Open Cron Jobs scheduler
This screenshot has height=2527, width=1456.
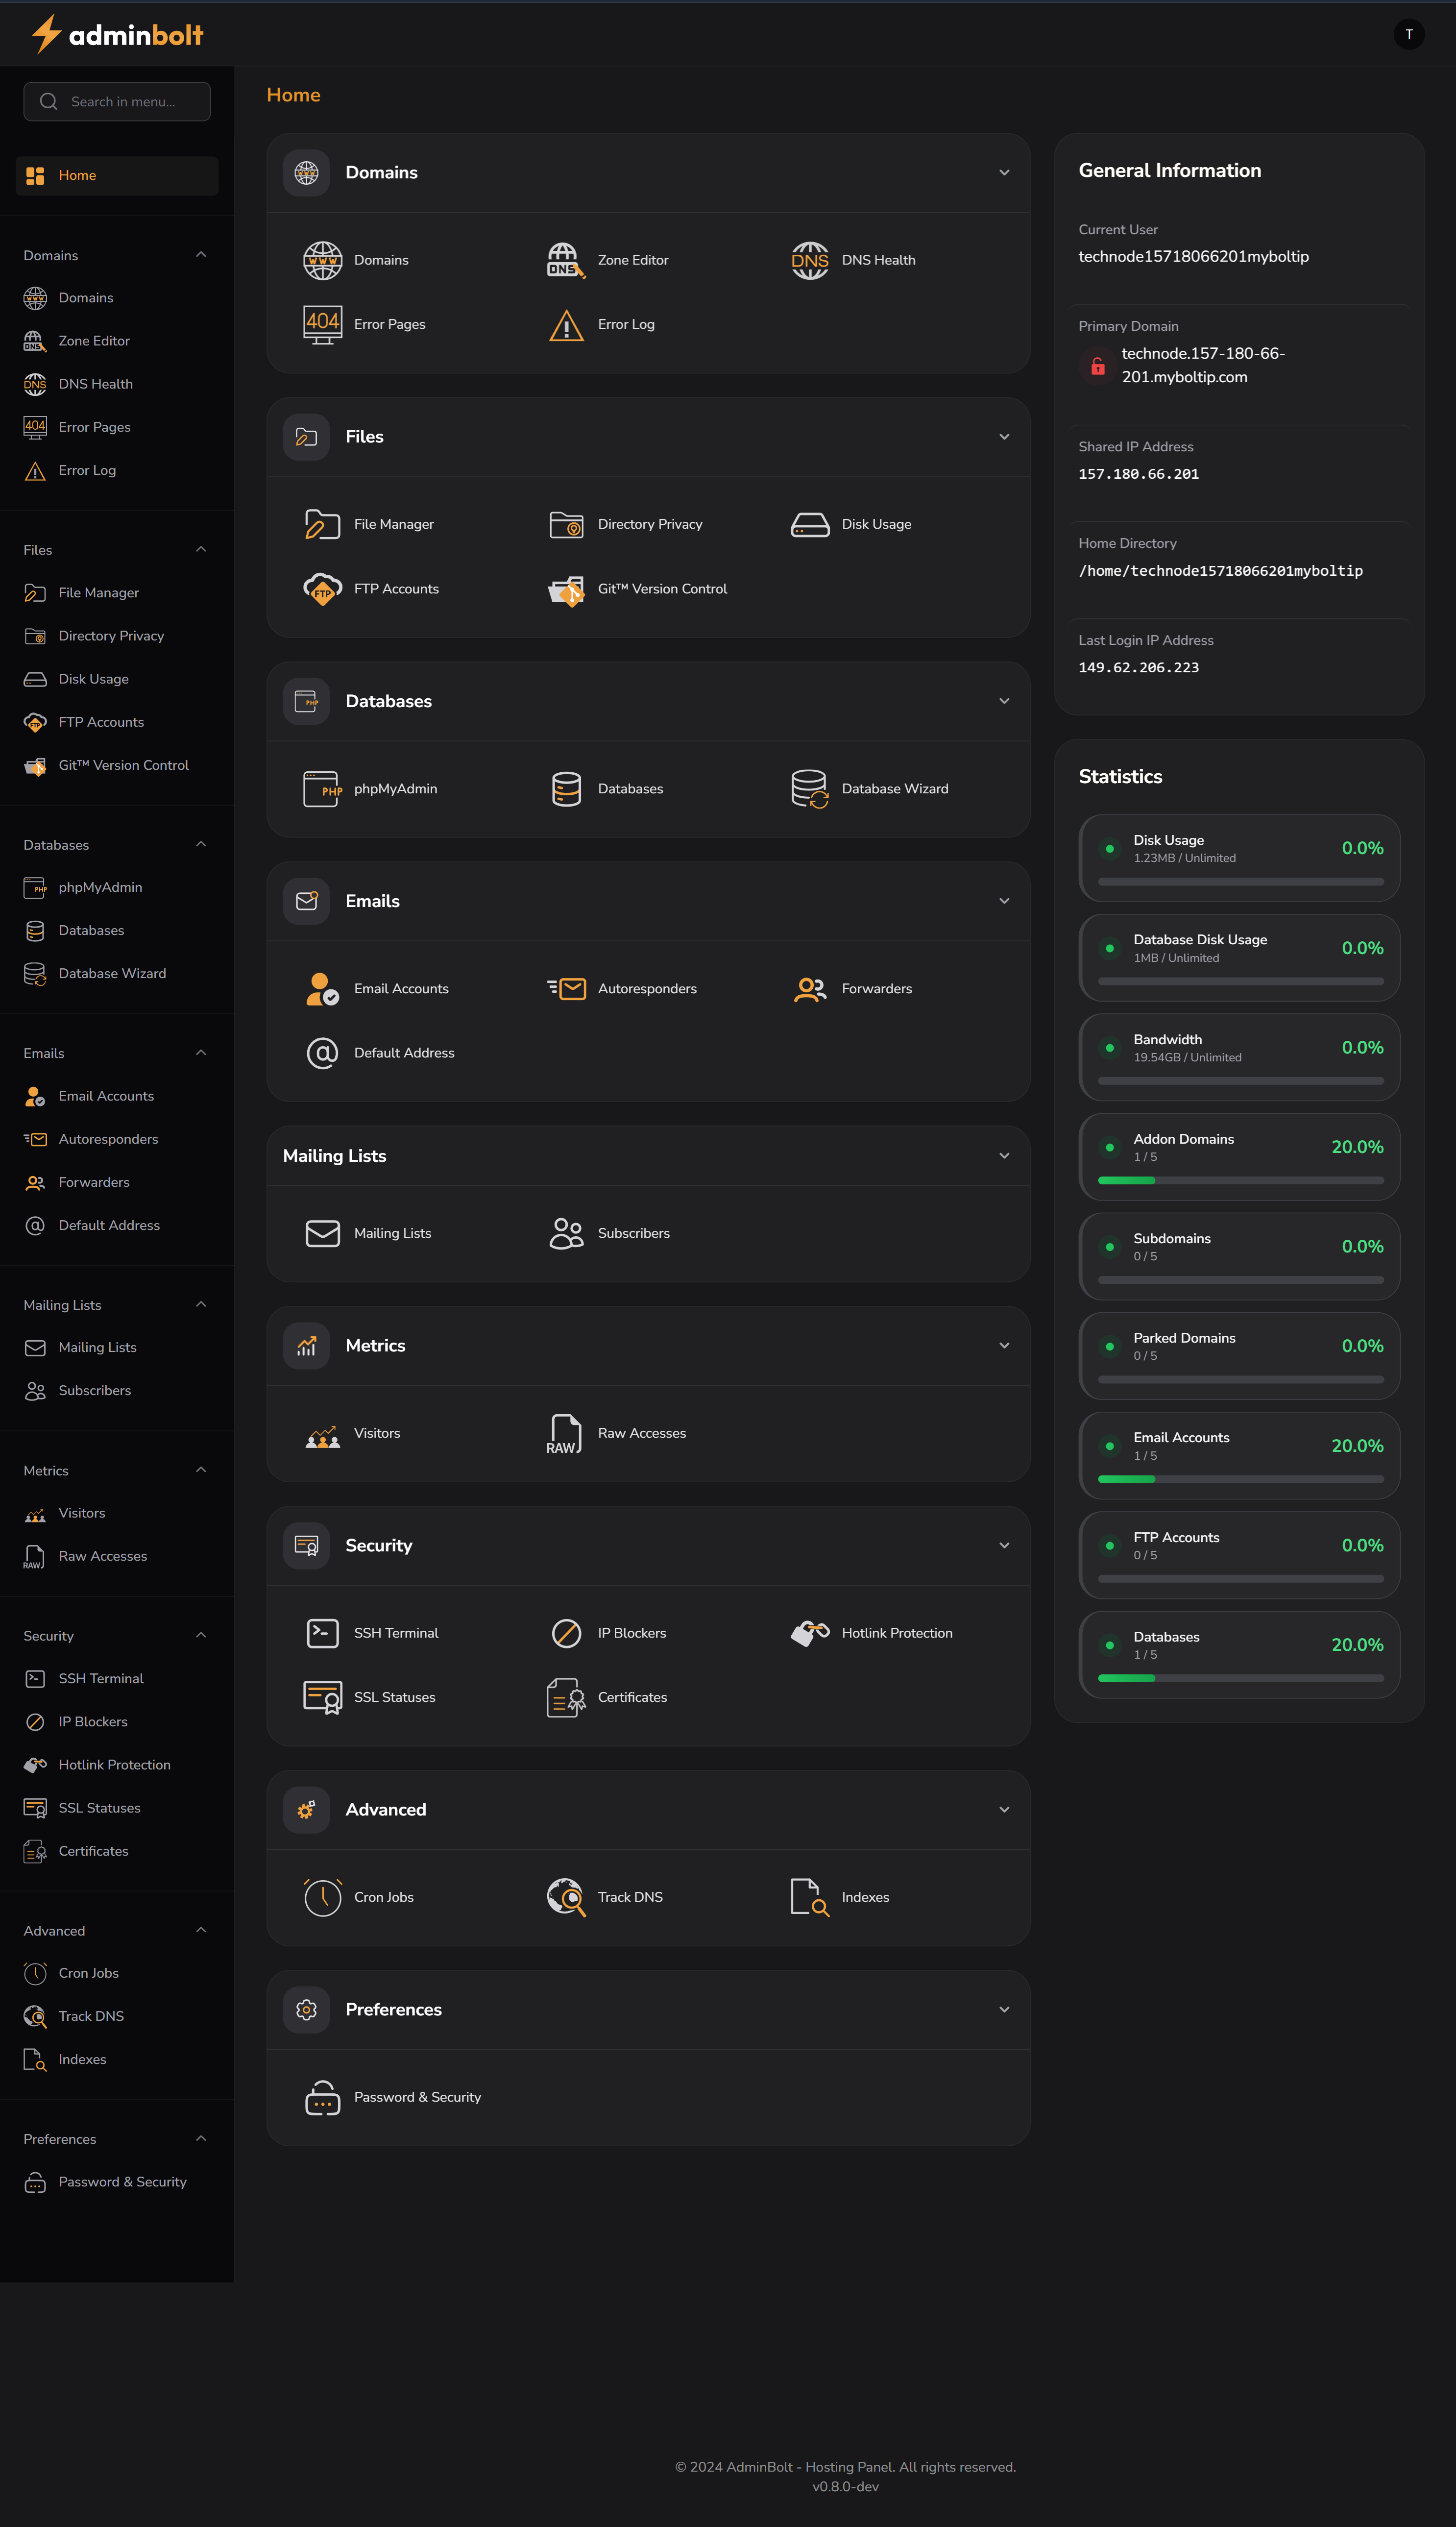coord(384,1897)
